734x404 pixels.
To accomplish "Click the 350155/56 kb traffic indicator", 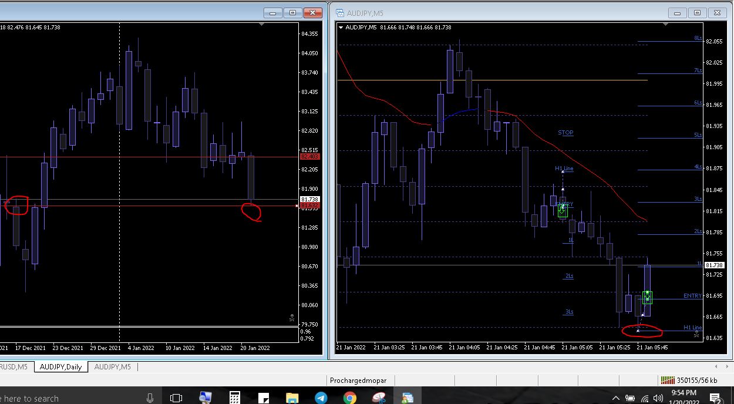I will [696, 381].
